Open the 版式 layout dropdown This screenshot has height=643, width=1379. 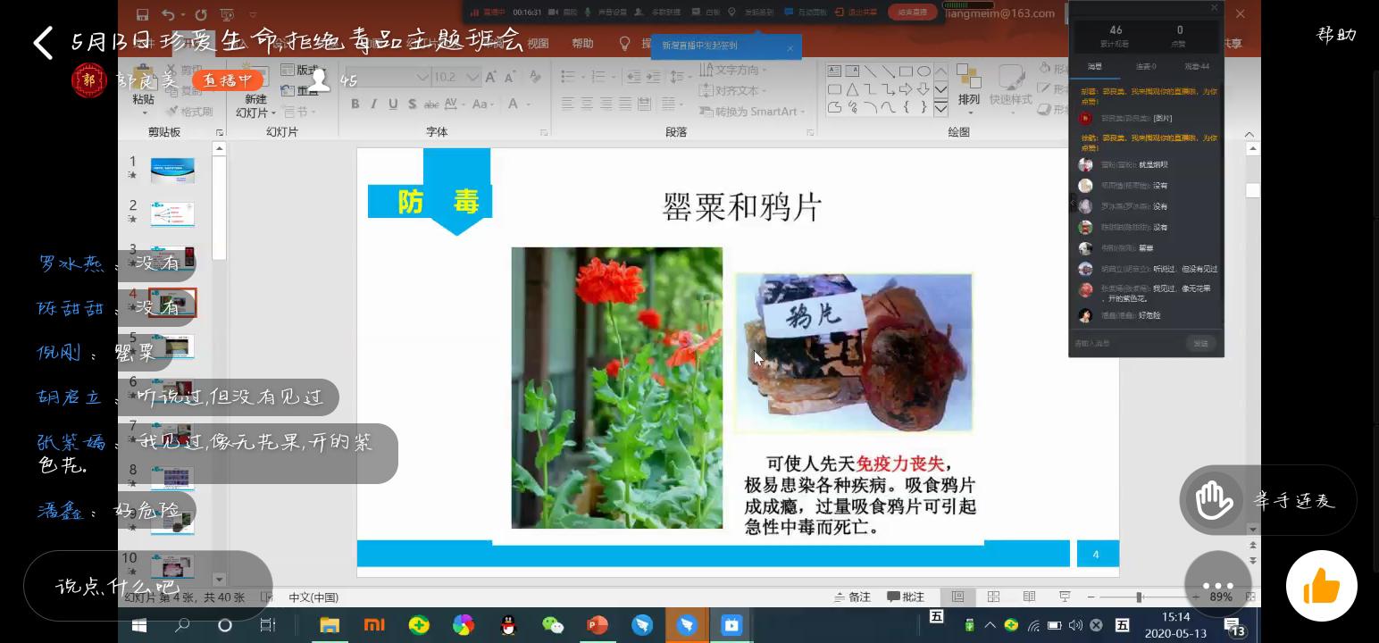tap(304, 70)
